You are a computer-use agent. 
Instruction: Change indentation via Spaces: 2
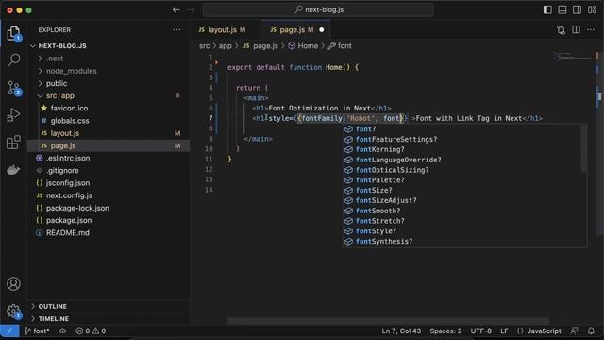[x=445, y=331]
